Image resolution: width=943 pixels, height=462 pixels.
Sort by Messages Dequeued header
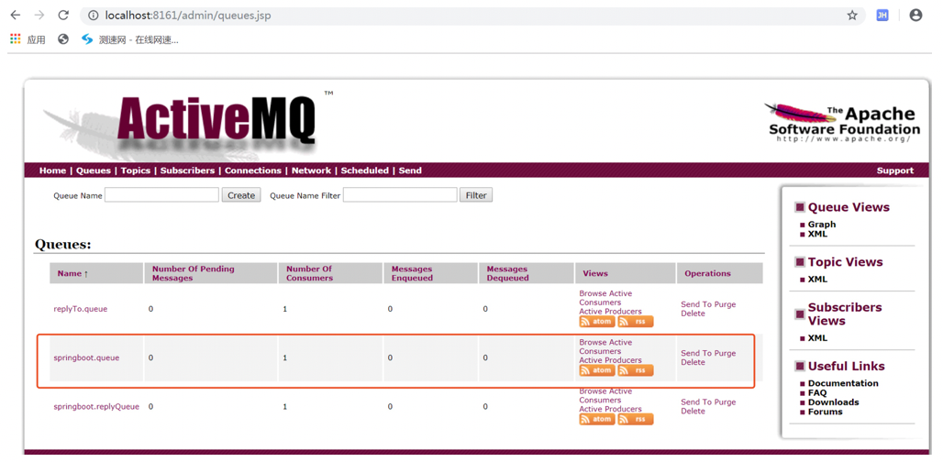(x=507, y=273)
